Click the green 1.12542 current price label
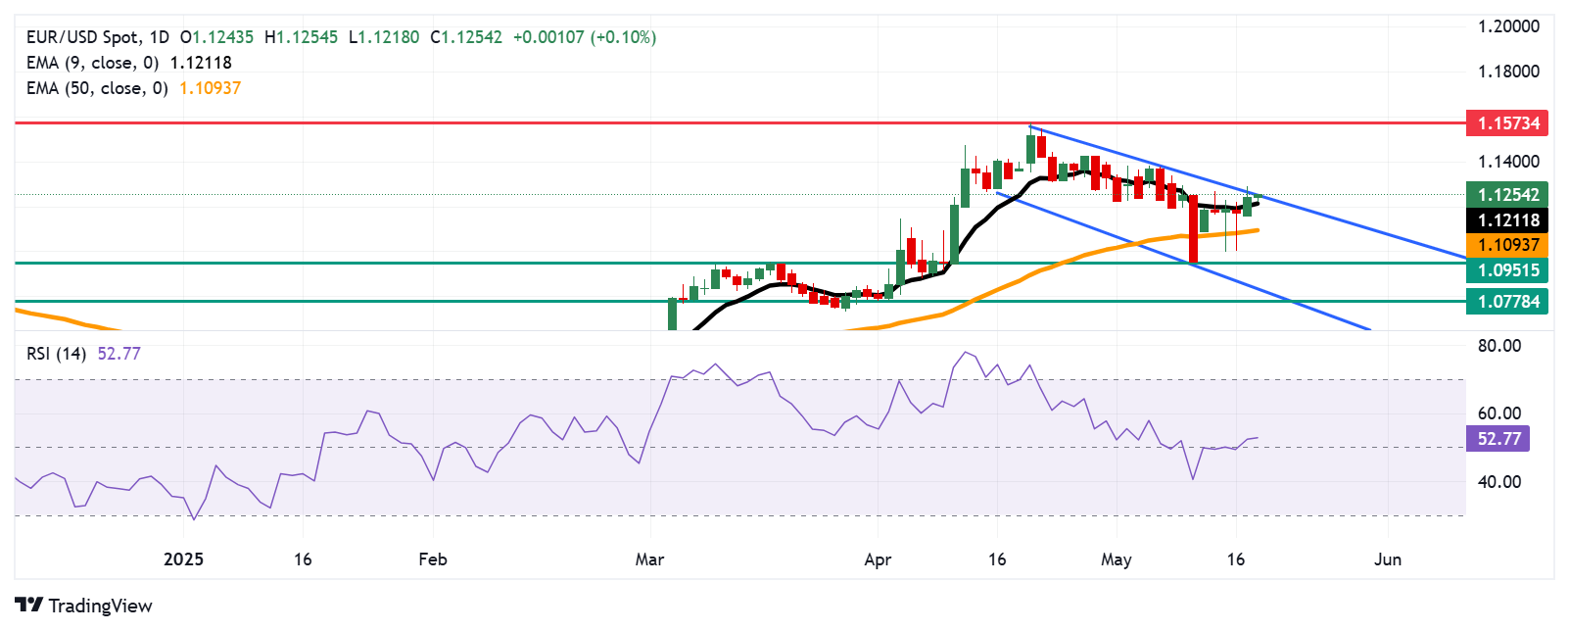 pos(1507,194)
